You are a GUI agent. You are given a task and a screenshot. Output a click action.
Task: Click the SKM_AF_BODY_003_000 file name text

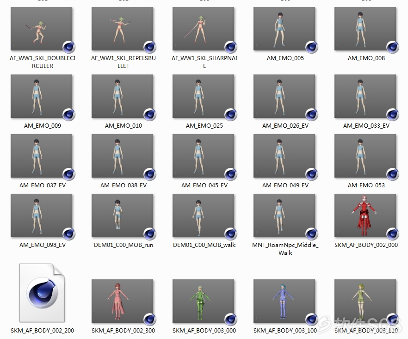204,330
